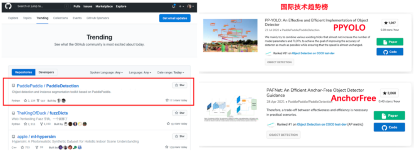The width and height of the screenshot is (417, 157).
Task: Open the PAFNet Paper button
Action: tap(389, 116)
